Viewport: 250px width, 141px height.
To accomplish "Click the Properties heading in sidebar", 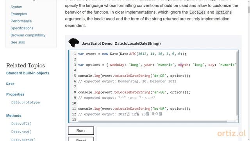I will [x=15, y=94].
